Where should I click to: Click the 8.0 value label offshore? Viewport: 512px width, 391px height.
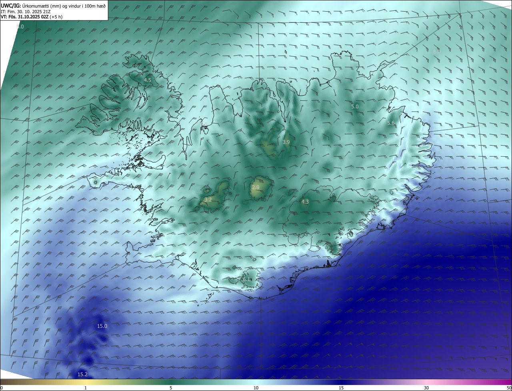pyautogui.click(x=437, y=52)
